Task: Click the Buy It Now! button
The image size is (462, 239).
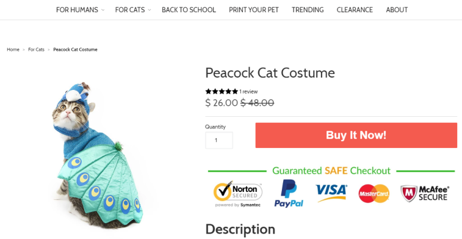Action: 356,135
